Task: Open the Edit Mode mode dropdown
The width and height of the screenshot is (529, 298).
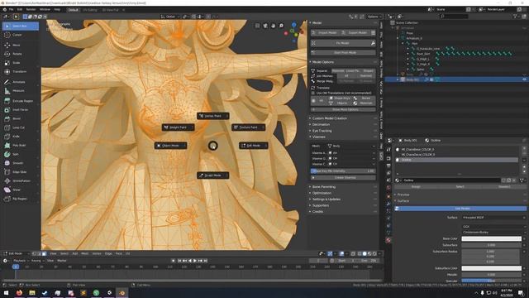Action: click(17, 253)
